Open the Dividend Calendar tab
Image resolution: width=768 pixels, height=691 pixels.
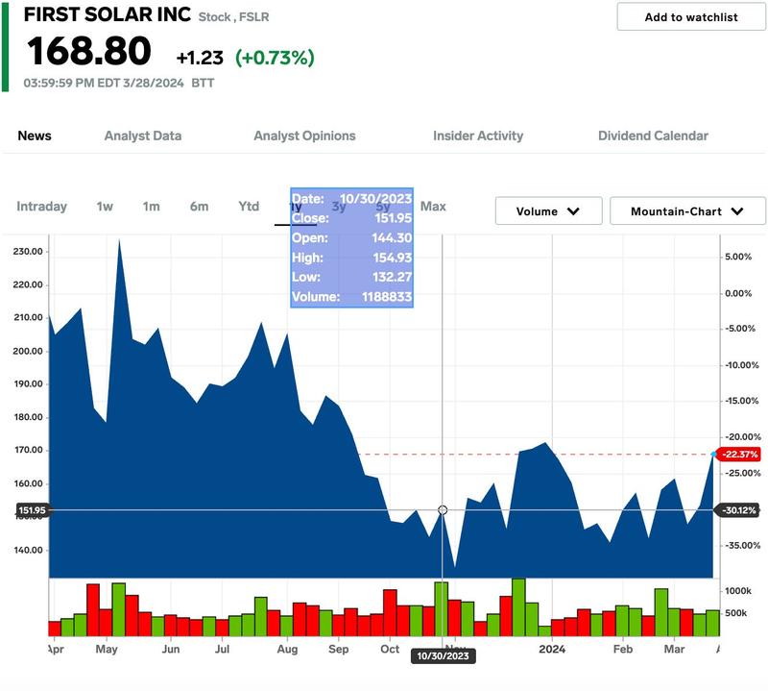pyautogui.click(x=653, y=136)
